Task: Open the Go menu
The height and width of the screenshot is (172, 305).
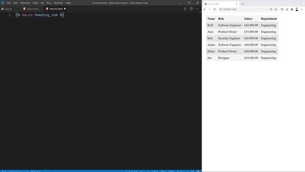Action: tap(42, 3)
